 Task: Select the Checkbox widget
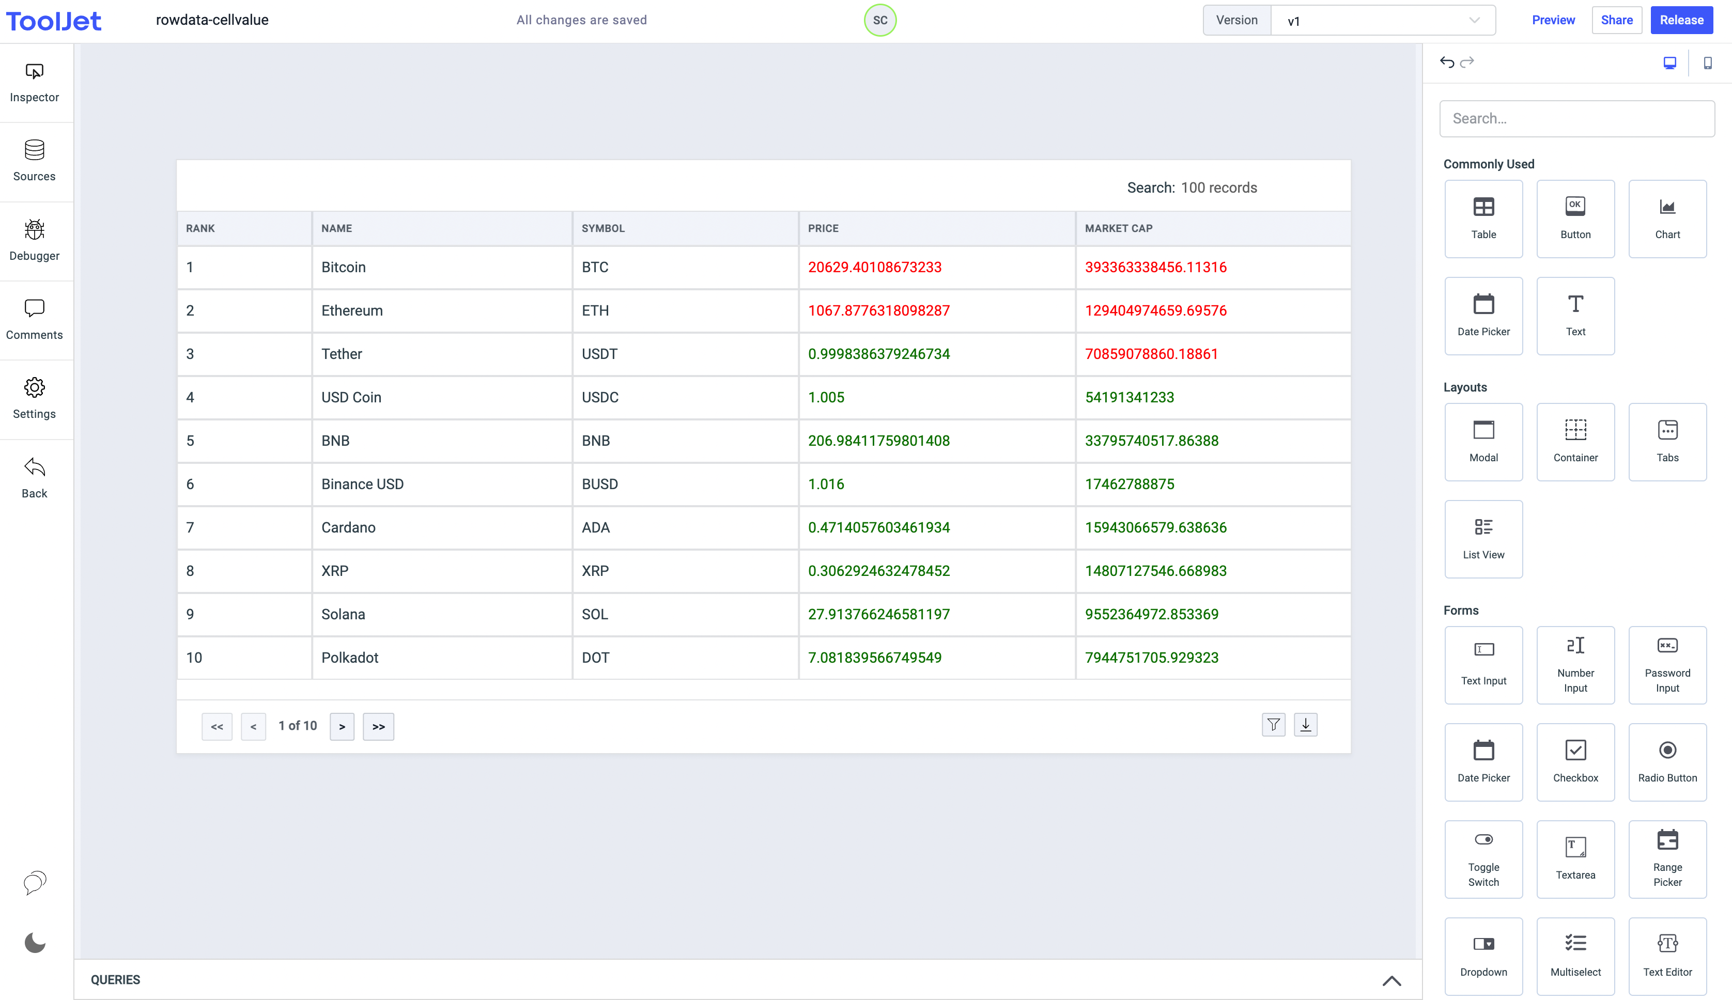point(1575,762)
